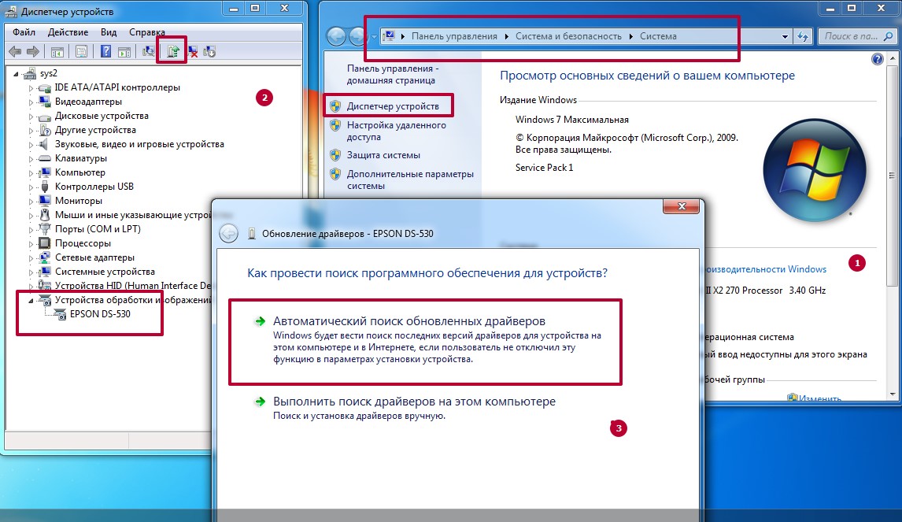This screenshot has width=902, height=522.
Task: Open the Вид menu in Device Manager
Action: pyautogui.click(x=109, y=32)
